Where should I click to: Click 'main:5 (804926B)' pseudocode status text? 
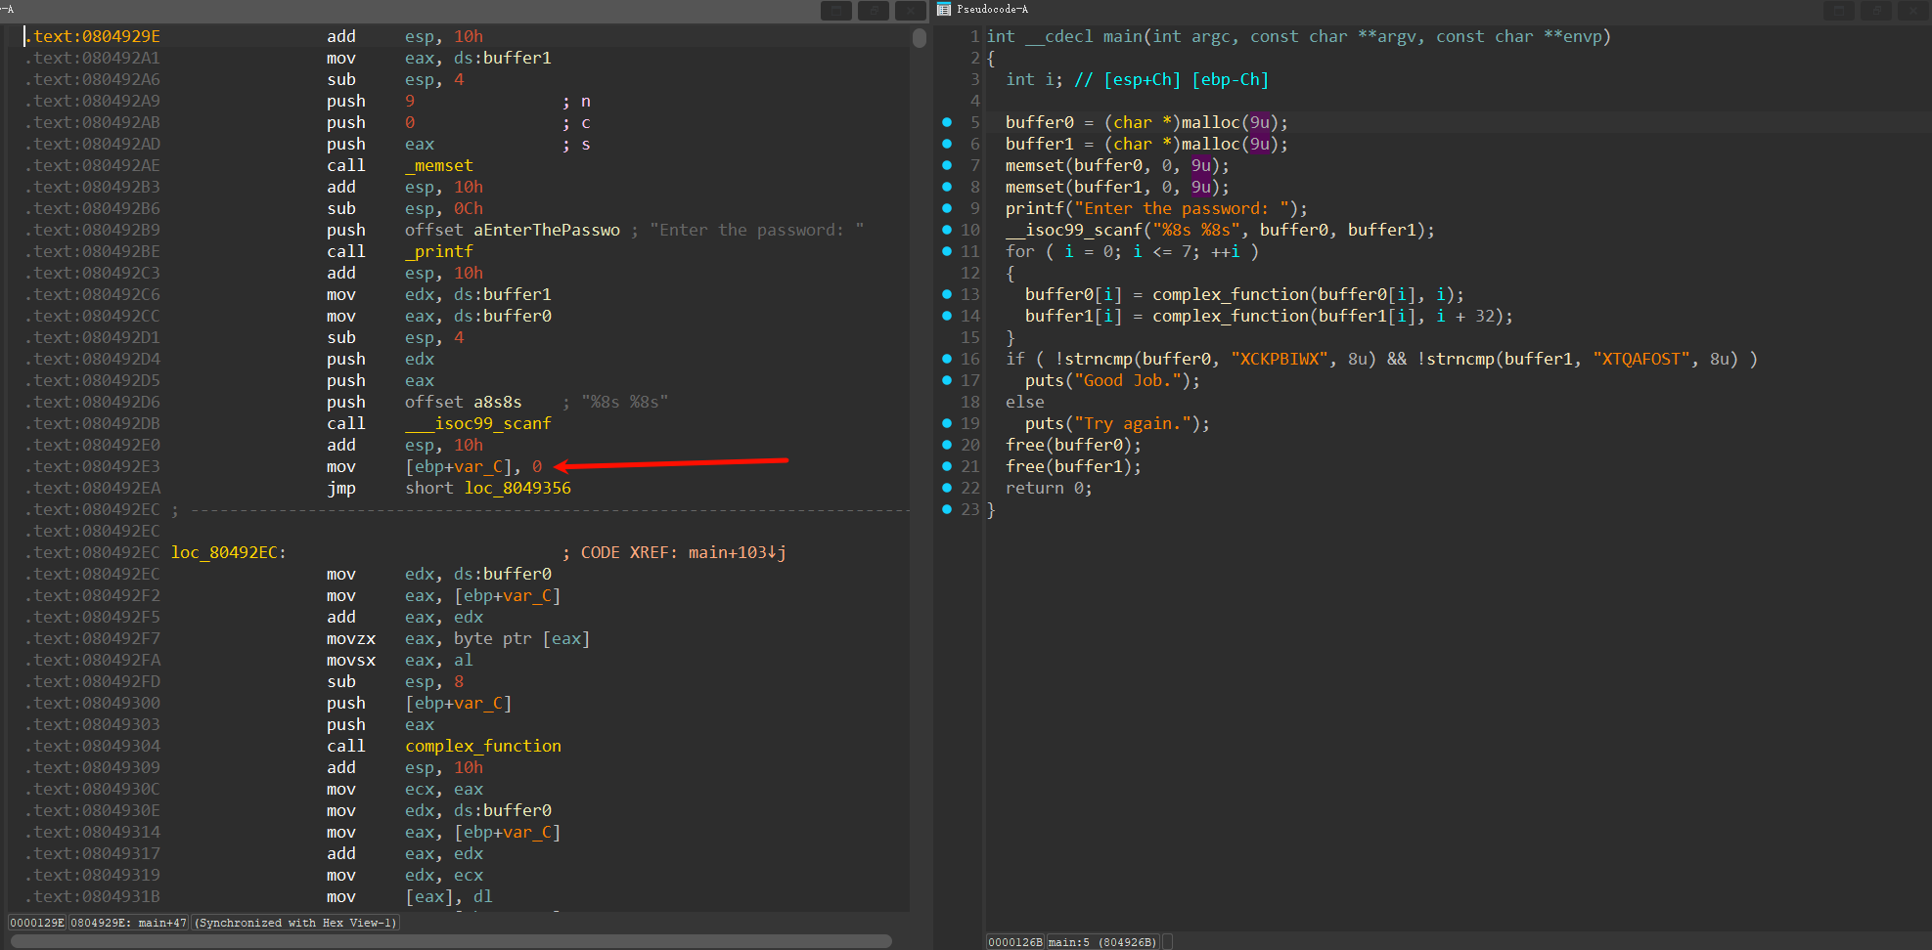point(1102,942)
